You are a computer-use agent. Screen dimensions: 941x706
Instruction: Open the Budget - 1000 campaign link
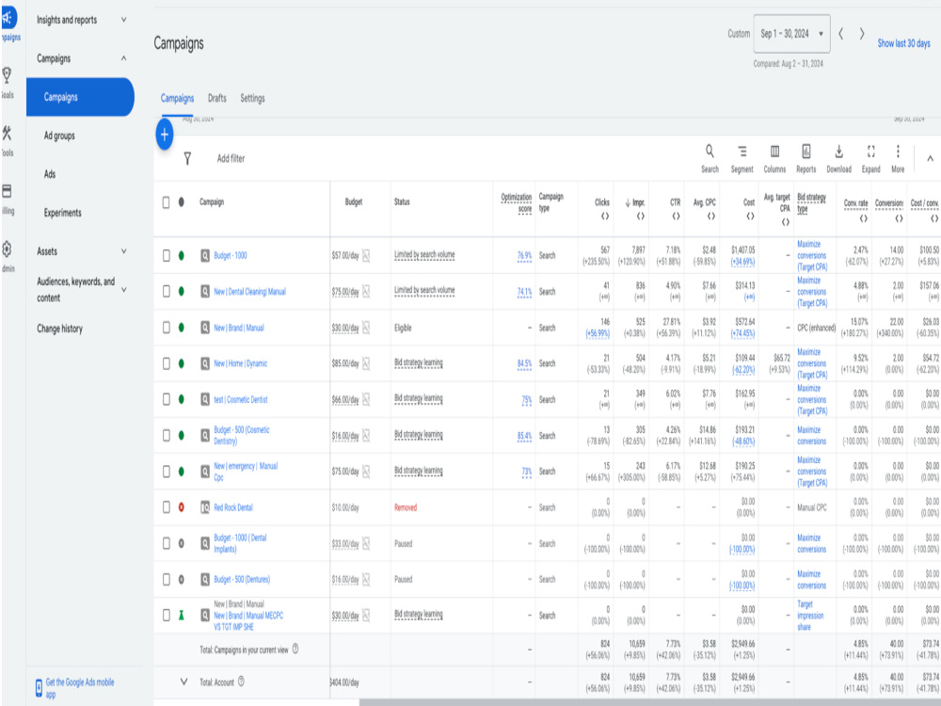click(231, 256)
